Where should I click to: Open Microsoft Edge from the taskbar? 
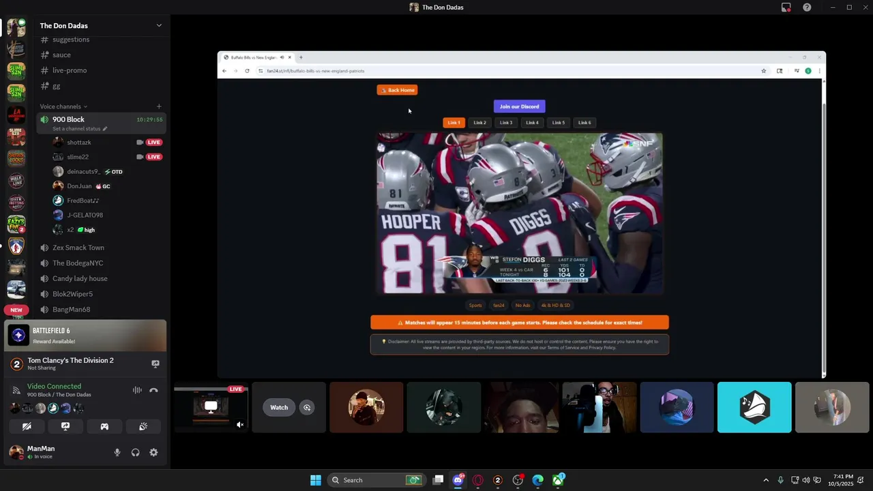pyautogui.click(x=537, y=480)
